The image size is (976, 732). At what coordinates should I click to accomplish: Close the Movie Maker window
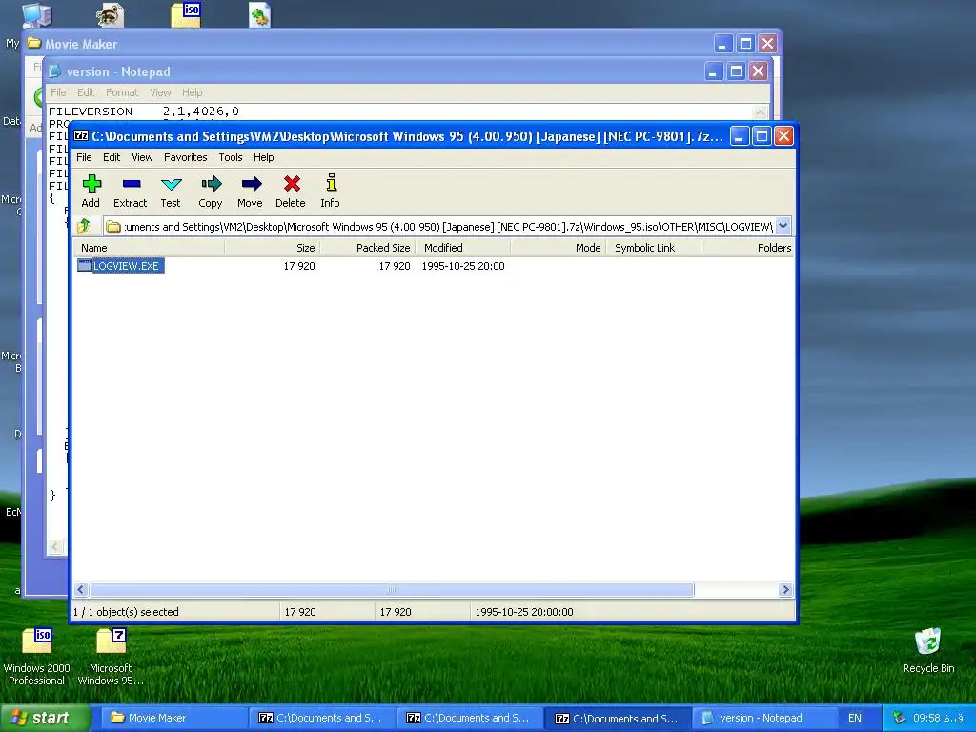pyautogui.click(x=767, y=44)
